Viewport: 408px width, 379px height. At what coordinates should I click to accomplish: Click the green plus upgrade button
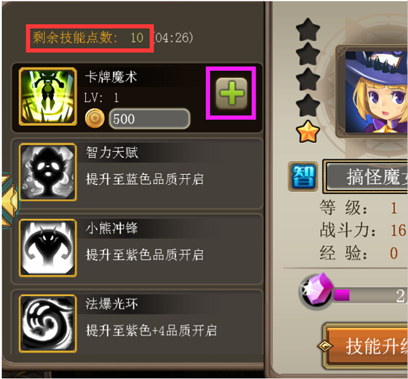[x=231, y=93]
